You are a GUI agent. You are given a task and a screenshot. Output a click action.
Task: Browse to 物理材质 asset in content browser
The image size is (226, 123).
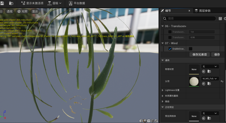[x=209, y=72]
